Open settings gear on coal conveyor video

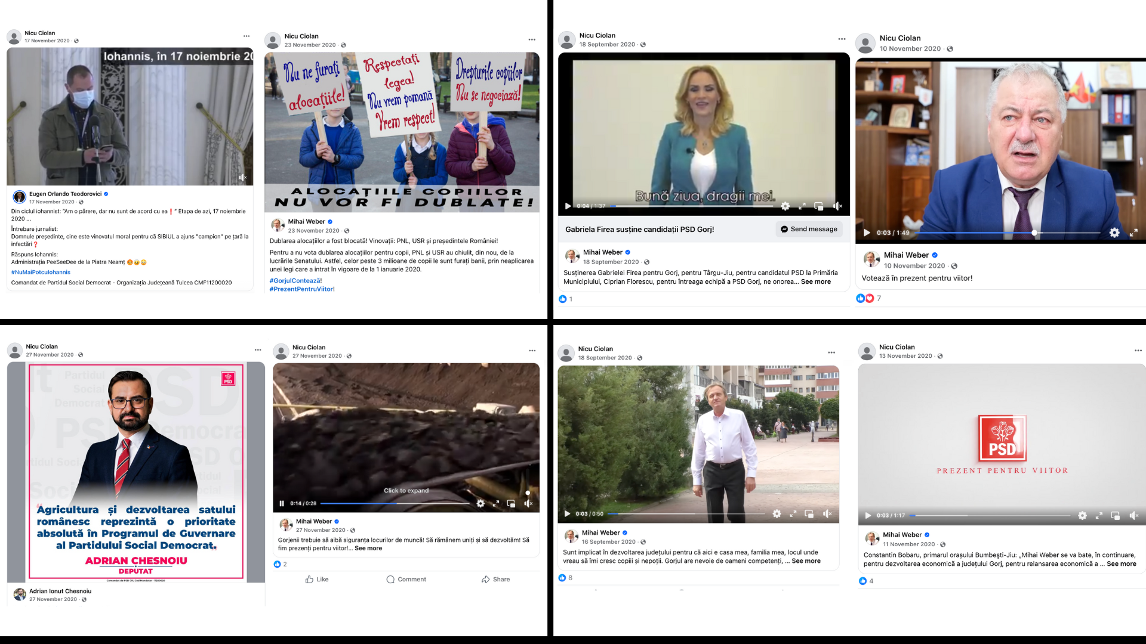pyautogui.click(x=480, y=503)
